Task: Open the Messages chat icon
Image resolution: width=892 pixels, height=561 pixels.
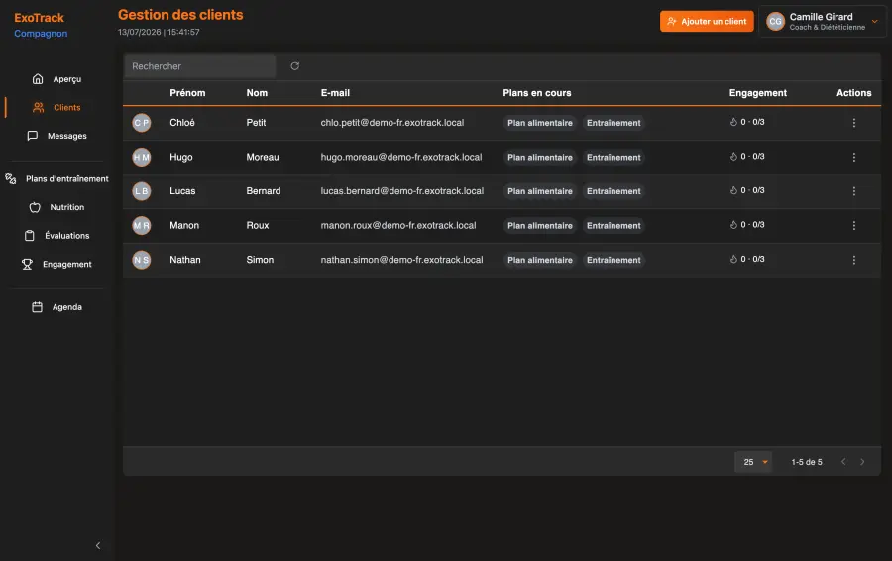Action: [33, 136]
